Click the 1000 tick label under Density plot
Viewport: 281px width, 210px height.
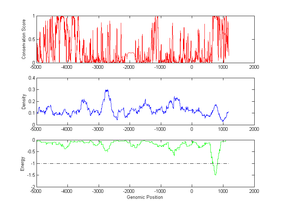click(223, 129)
